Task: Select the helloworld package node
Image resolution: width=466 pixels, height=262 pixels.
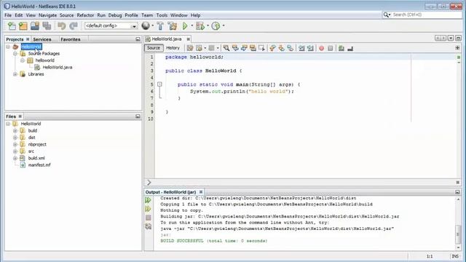Action: 45,60
